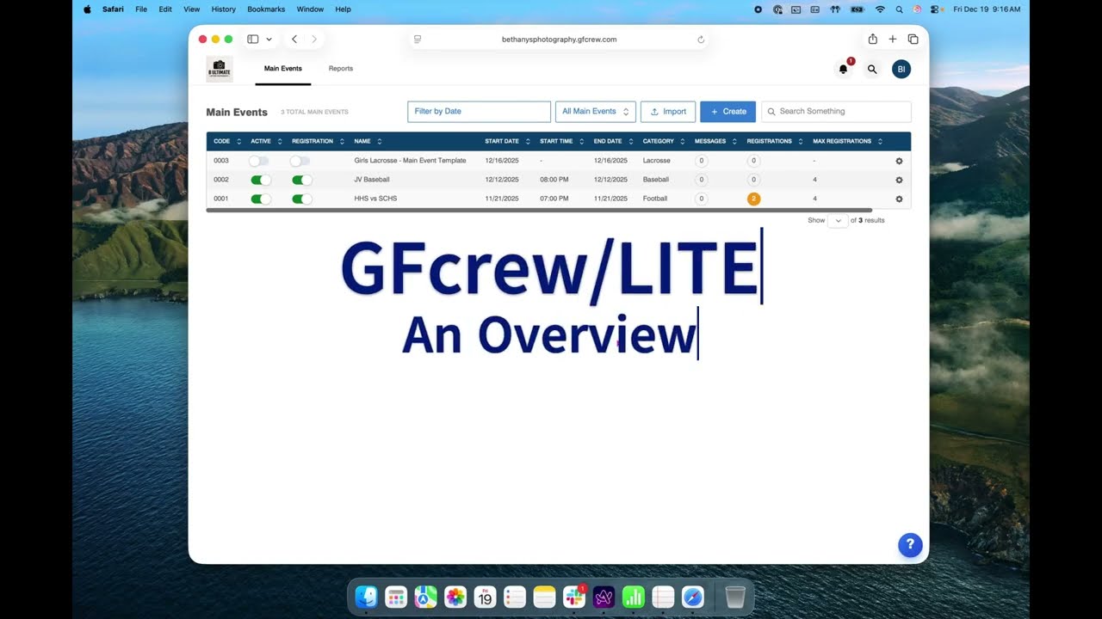Image resolution: width=1102 pixels, height=619 pixels.
Task: Open settings gear for JV Baseball row
Action: (899, 180)
